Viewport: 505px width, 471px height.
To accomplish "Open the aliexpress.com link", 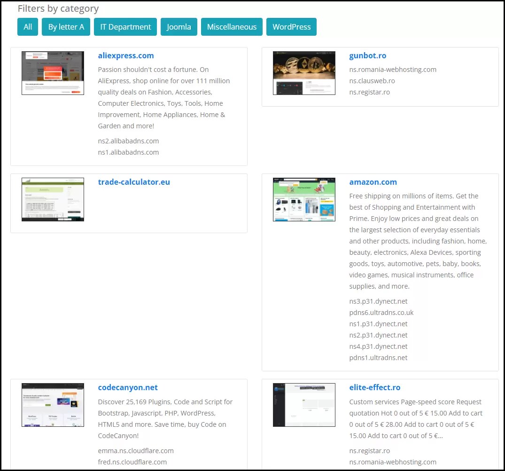I will tap(126, 55).
